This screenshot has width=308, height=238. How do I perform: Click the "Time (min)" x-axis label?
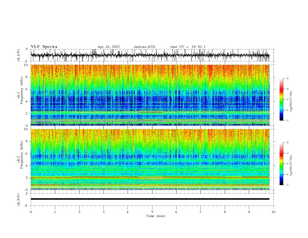point(156,216)
